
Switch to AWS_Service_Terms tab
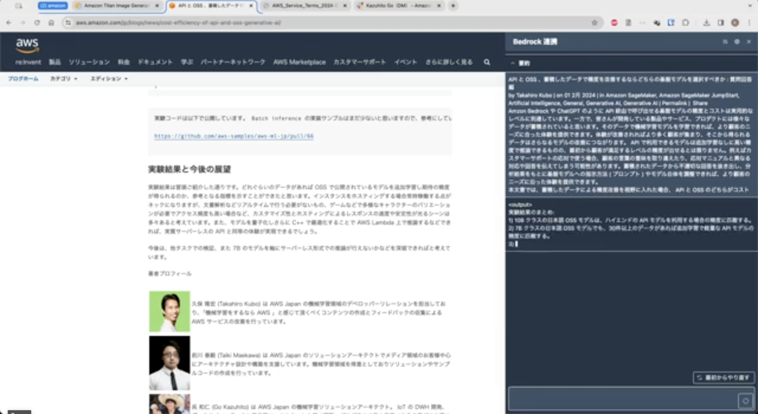(305, 6)
